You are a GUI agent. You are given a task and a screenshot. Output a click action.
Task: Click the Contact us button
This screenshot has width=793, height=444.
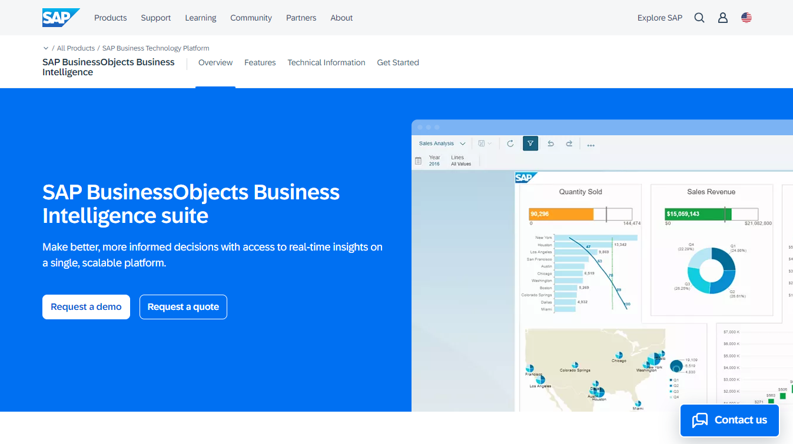729,420
